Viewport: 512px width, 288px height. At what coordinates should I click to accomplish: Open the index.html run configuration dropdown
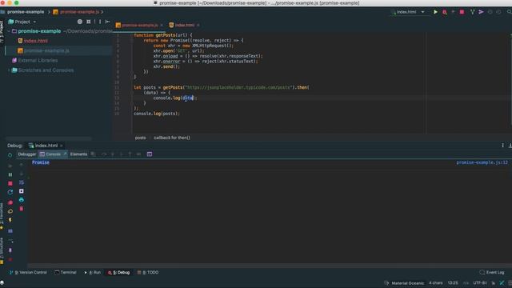coord(409,12)
